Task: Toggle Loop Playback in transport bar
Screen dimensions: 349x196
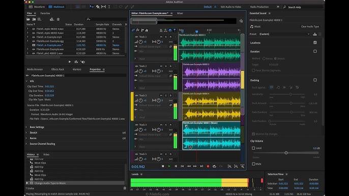Action: 214,166
